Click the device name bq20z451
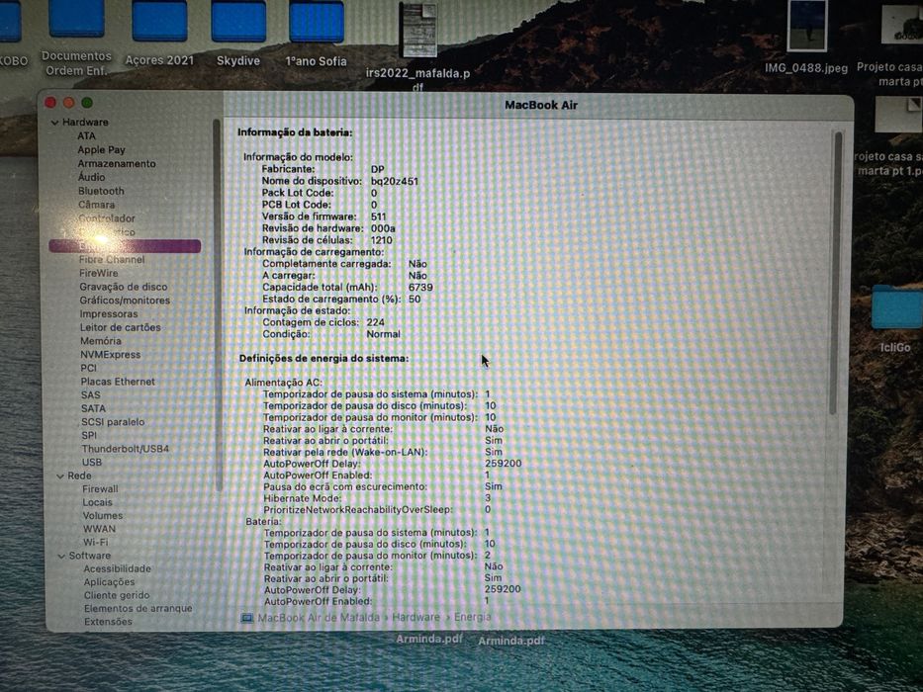This screenshot has width=923, height=692. (x=395, y=181)
